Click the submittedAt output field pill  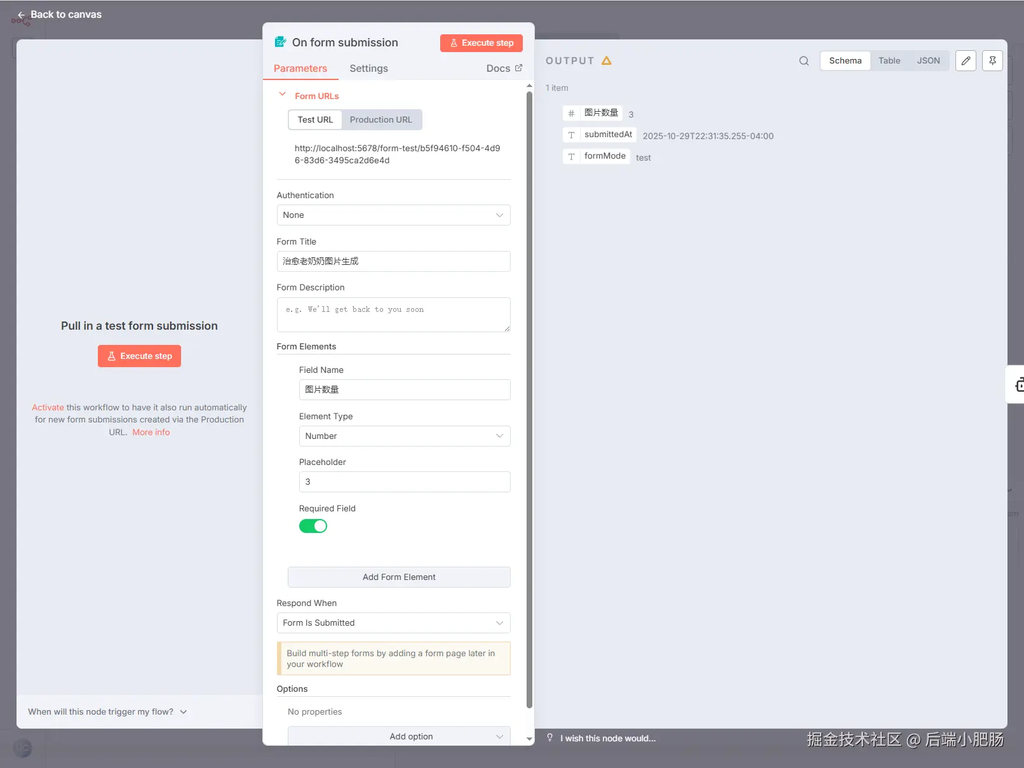[599, 135]
